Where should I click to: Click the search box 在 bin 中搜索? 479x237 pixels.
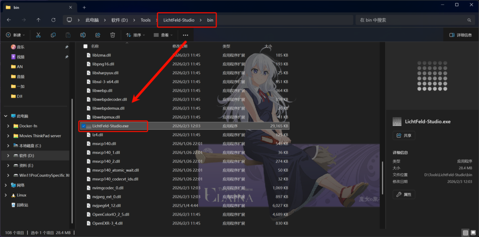point(412,20)
